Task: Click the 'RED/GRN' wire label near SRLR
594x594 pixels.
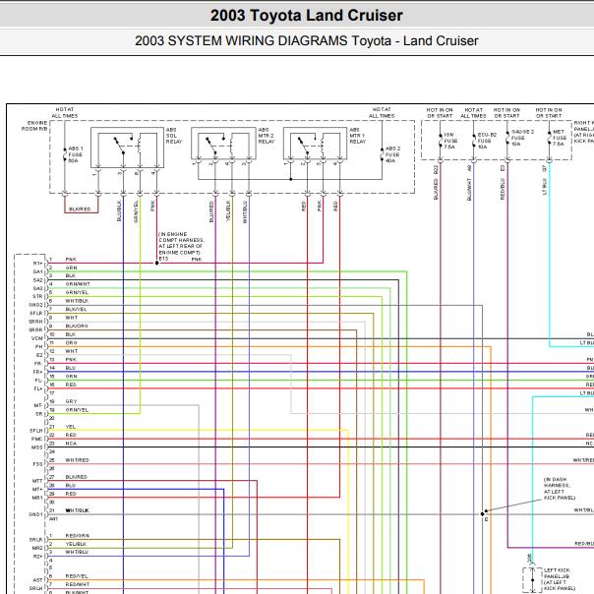Action: [78, 535]
